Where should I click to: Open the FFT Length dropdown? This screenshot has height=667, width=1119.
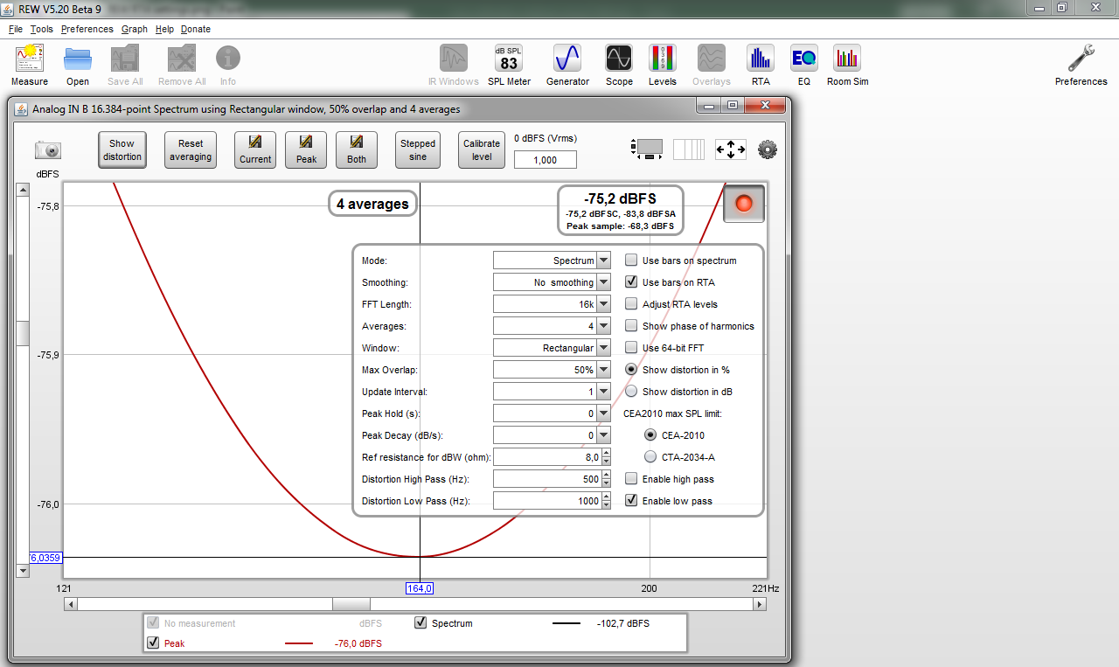point(603,304)
